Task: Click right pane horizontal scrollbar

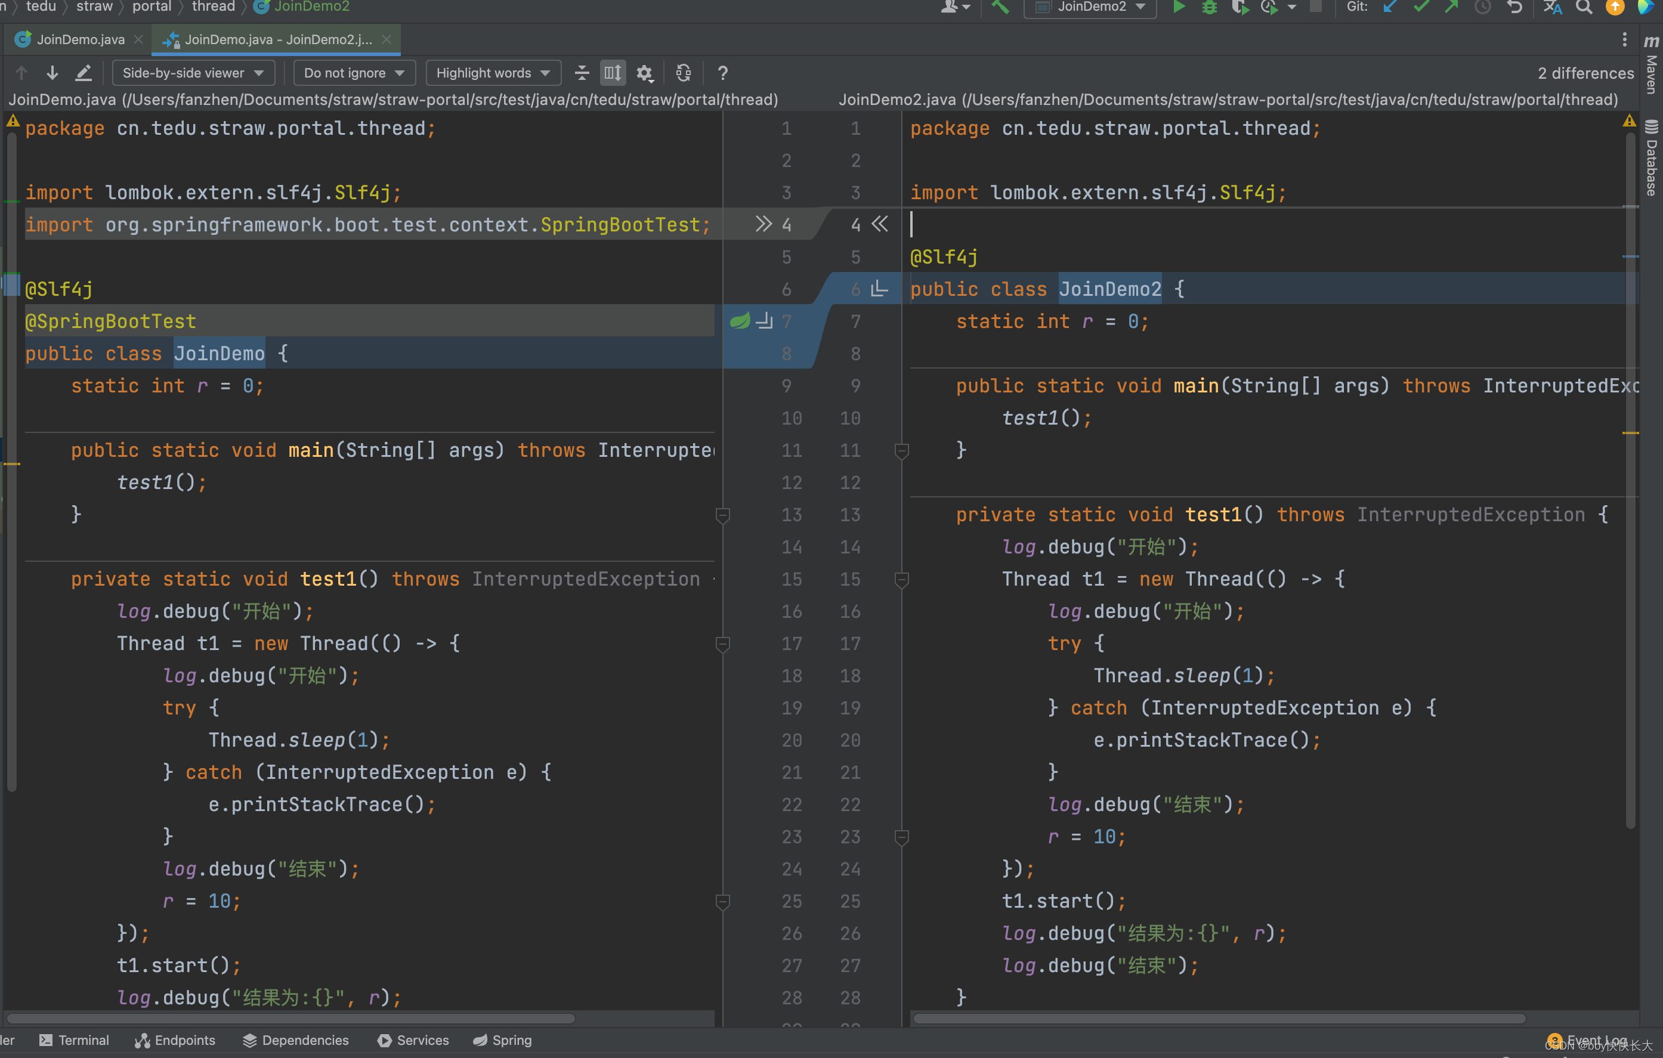Action: point(1219,1019)
